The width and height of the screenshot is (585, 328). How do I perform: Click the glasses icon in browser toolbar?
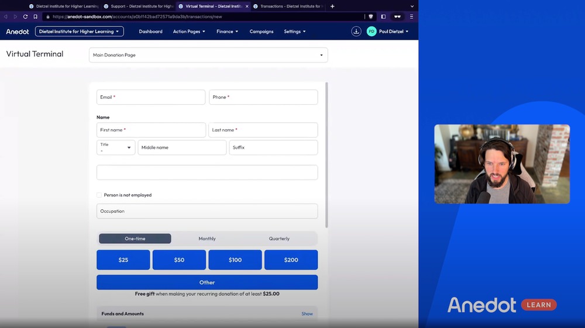coord(397,16)
